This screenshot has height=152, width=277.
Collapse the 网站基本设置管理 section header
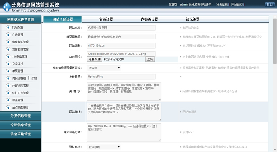click(x=21, y=19)
